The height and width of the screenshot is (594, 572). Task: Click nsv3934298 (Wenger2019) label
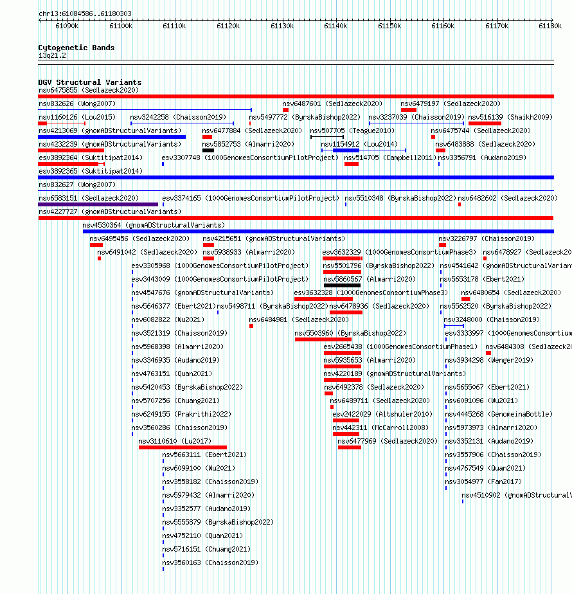[x=489, y=361]
